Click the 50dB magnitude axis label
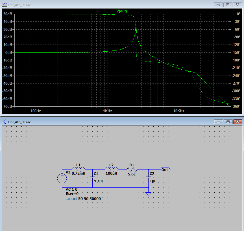This screenshot has width=244, height=231. point(8,14)
